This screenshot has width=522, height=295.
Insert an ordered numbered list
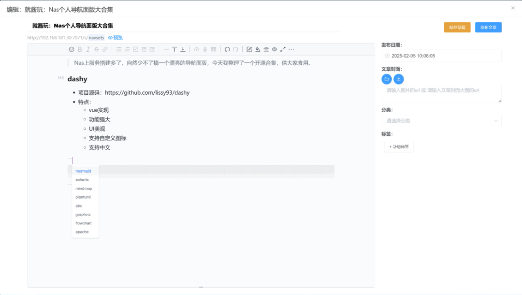tap(127, 49)
